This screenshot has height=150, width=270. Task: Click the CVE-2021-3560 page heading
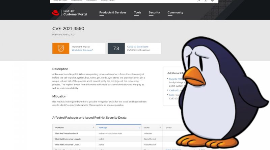(x=68, y=29)
